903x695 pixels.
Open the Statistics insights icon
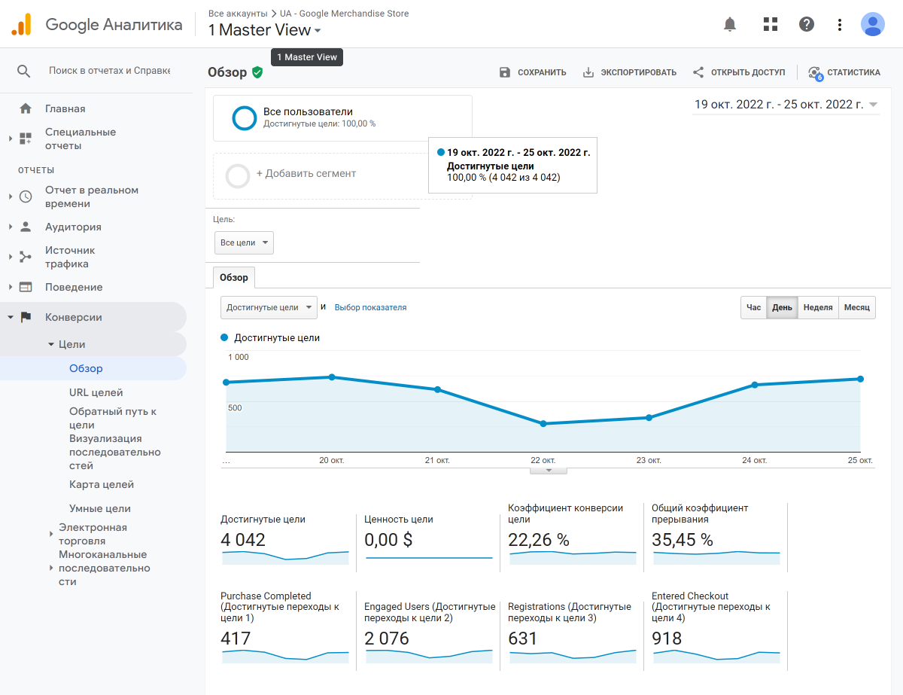pyautogui.click(x=814, y=72)
